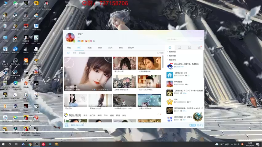Open the Wallpaper Engine desktop icon

5,51
